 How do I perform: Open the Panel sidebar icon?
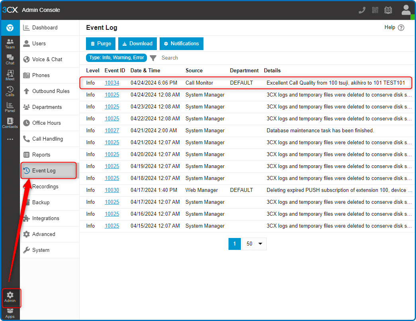point(10,107)
